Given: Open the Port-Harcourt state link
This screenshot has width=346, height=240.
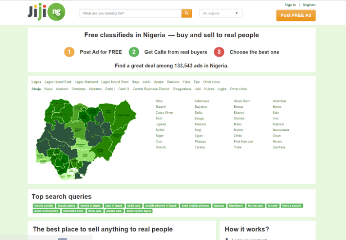Looking at the screenshot, I should [x=243, y=141].
